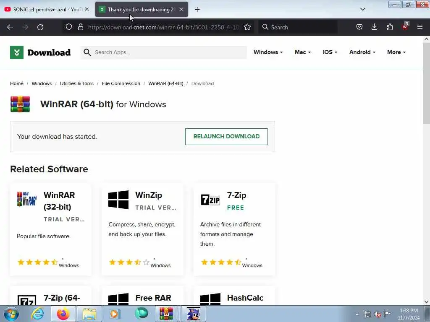Click the Firefox Search box

point(299,27)
